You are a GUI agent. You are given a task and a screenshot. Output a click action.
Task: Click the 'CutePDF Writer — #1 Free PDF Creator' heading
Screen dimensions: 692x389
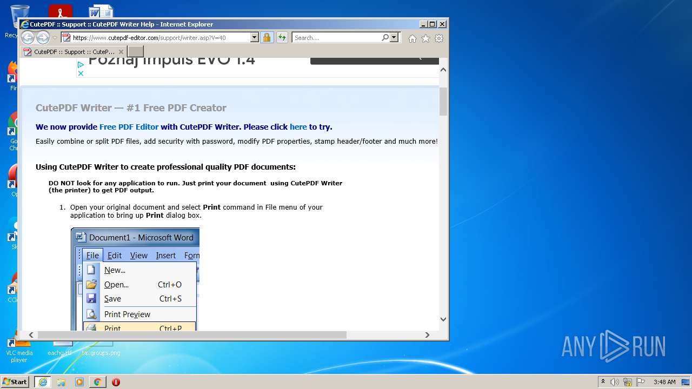[x=131, y=108]
